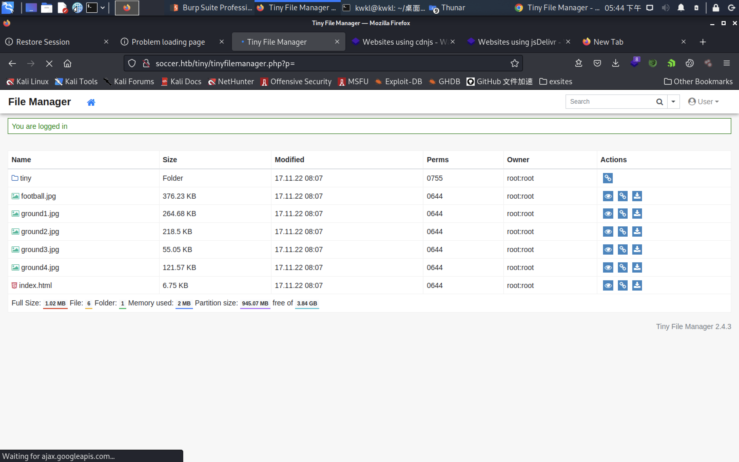Stop page loading in Firefox toolbar
The height and width of the screenshot is (462, 739).
(x=49, y=64)
